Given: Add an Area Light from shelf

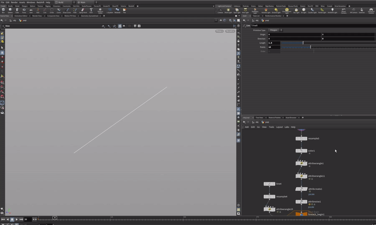Looking at the screenshot, I should 245,10.
